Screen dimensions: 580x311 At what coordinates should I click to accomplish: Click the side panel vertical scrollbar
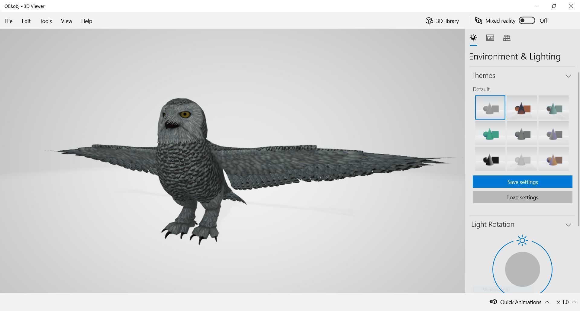[x=578, y=149]
